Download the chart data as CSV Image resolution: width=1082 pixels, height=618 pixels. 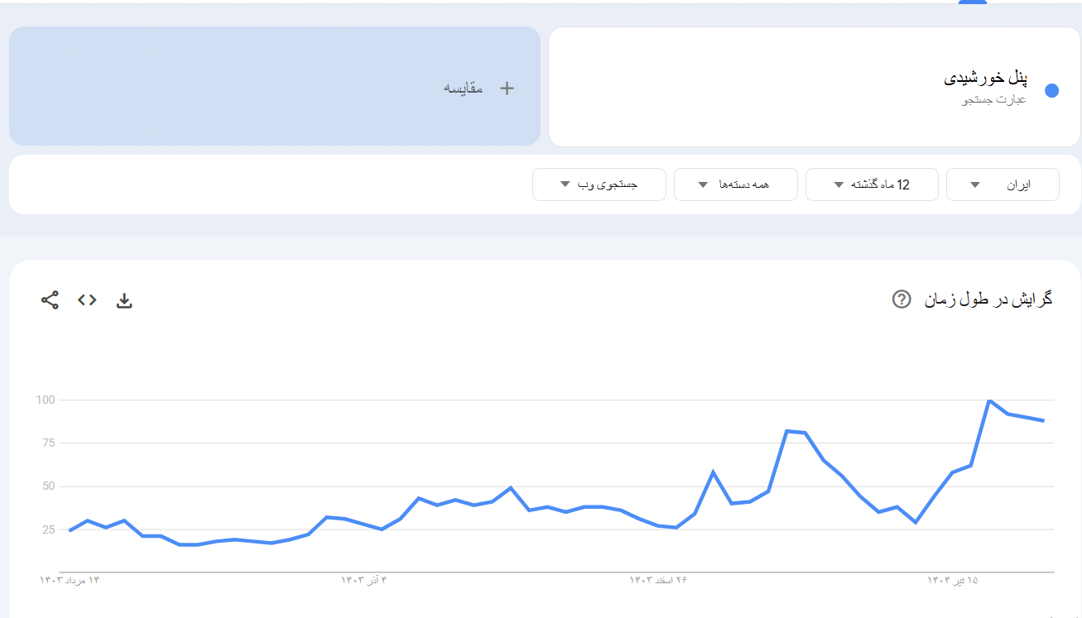click(124, 300)
